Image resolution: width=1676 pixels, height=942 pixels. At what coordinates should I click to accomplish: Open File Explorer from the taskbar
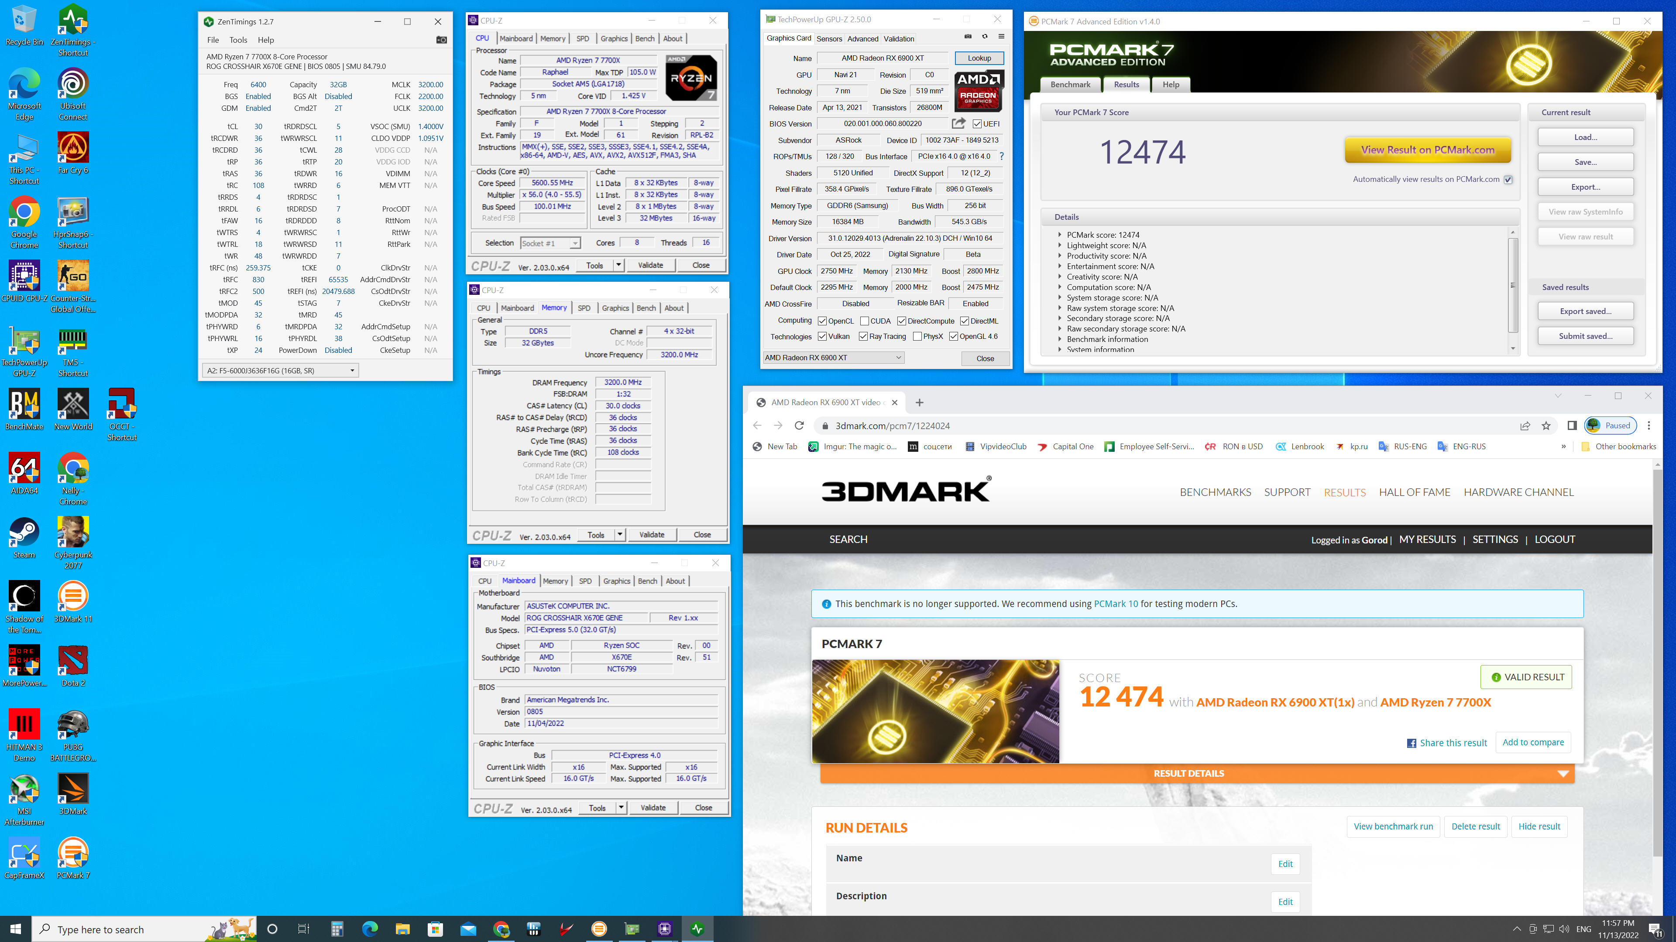click(x=402, y=929)
